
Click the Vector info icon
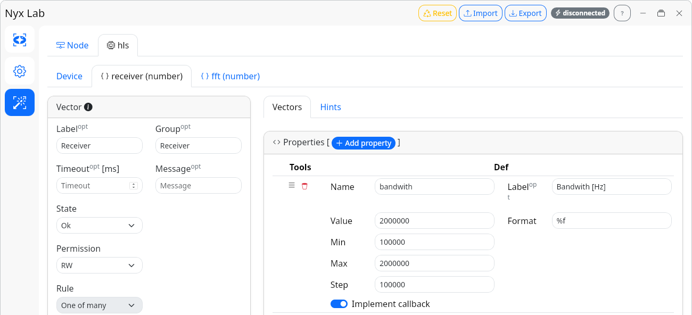point(88,107)
